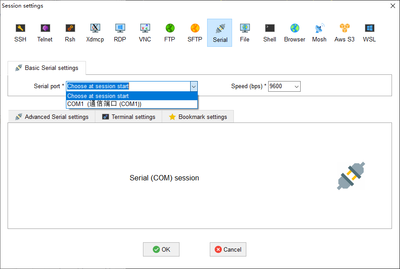Select 'Choose at session start' list option
This screenshot has width=400, height=269.
(x=132, y=96)
